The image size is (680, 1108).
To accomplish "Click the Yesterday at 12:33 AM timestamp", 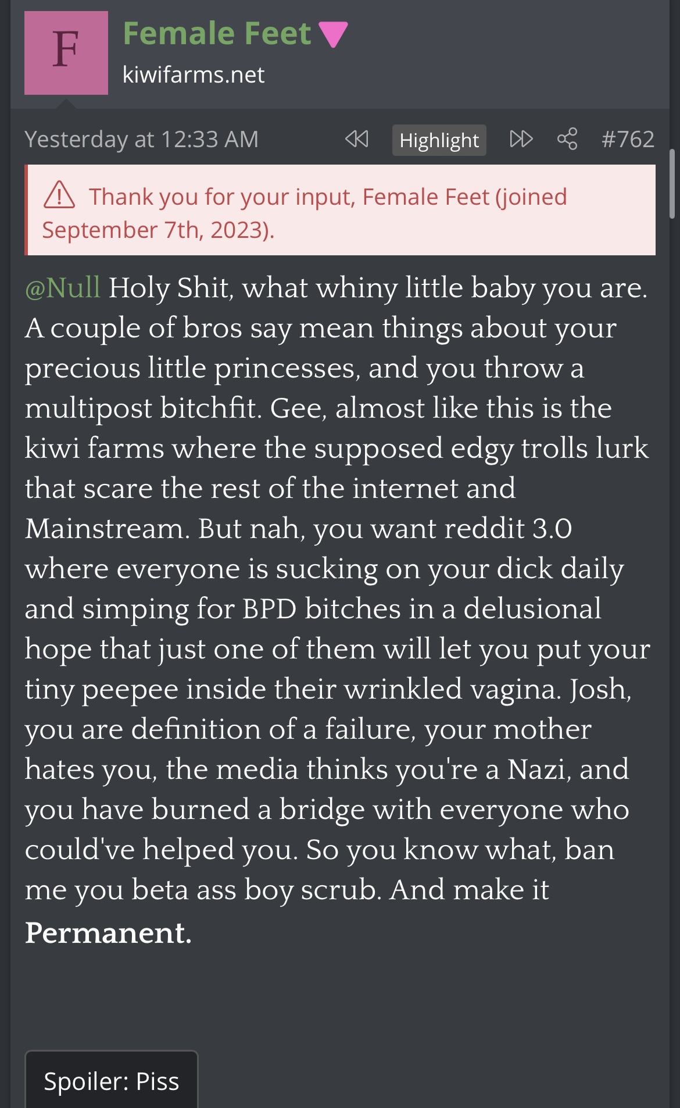I will coord(141,140).
